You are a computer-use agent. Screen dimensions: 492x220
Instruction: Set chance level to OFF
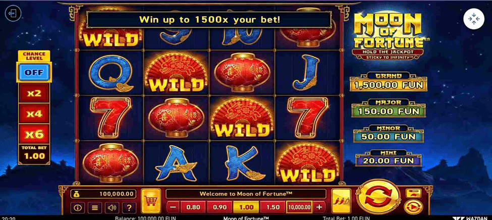click(x=34, y=72)
